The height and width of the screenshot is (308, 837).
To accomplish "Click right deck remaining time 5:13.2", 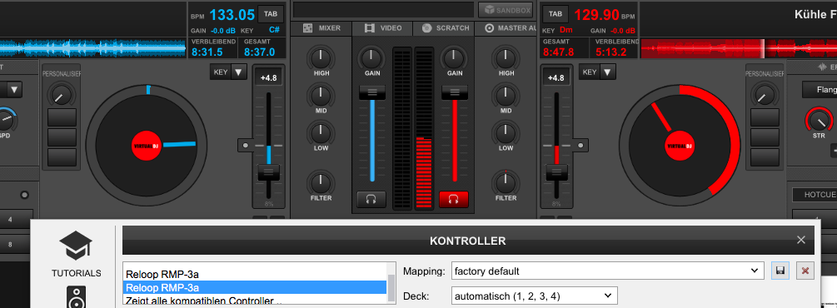I will [x=611, y=52].
